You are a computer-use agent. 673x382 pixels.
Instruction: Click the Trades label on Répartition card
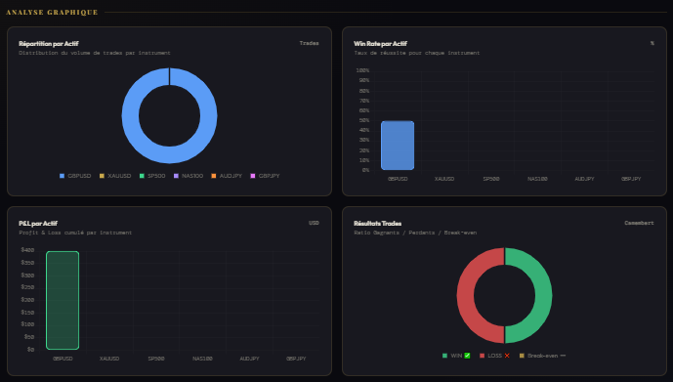point(309,43)
